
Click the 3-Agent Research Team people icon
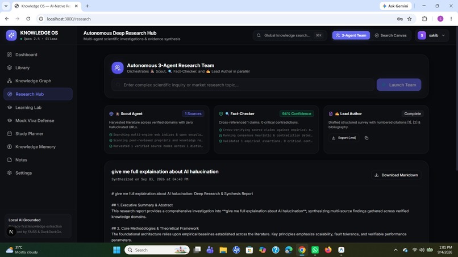tap(118, 68)
